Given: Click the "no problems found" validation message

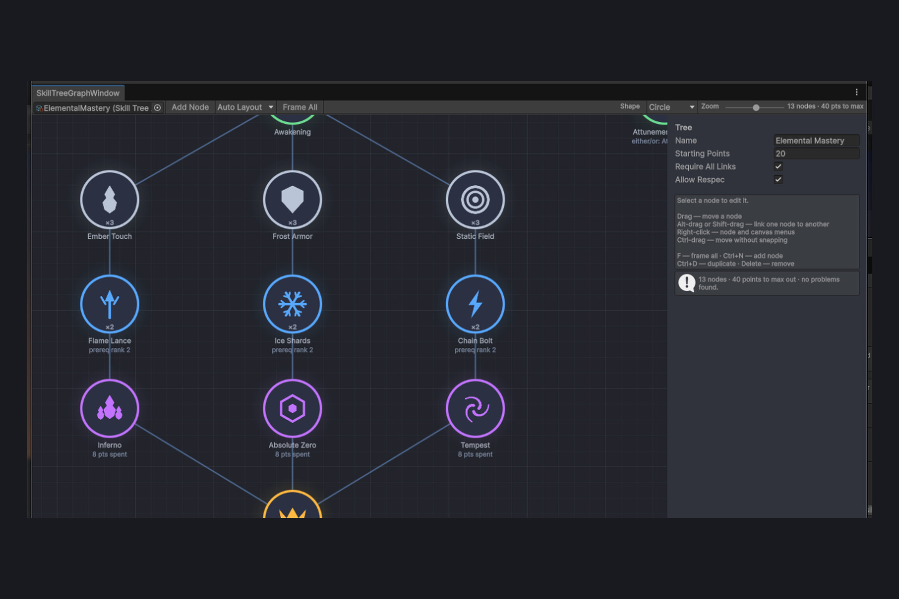Looking at the screenshot, I should tap(769, 283).
